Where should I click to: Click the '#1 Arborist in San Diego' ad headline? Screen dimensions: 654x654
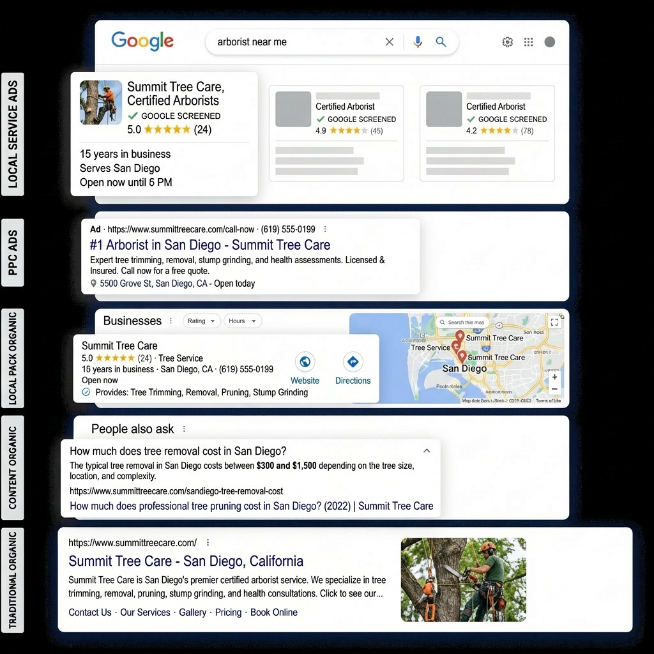209,245
